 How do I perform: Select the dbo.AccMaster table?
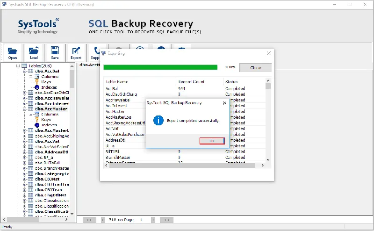(51, 109)
